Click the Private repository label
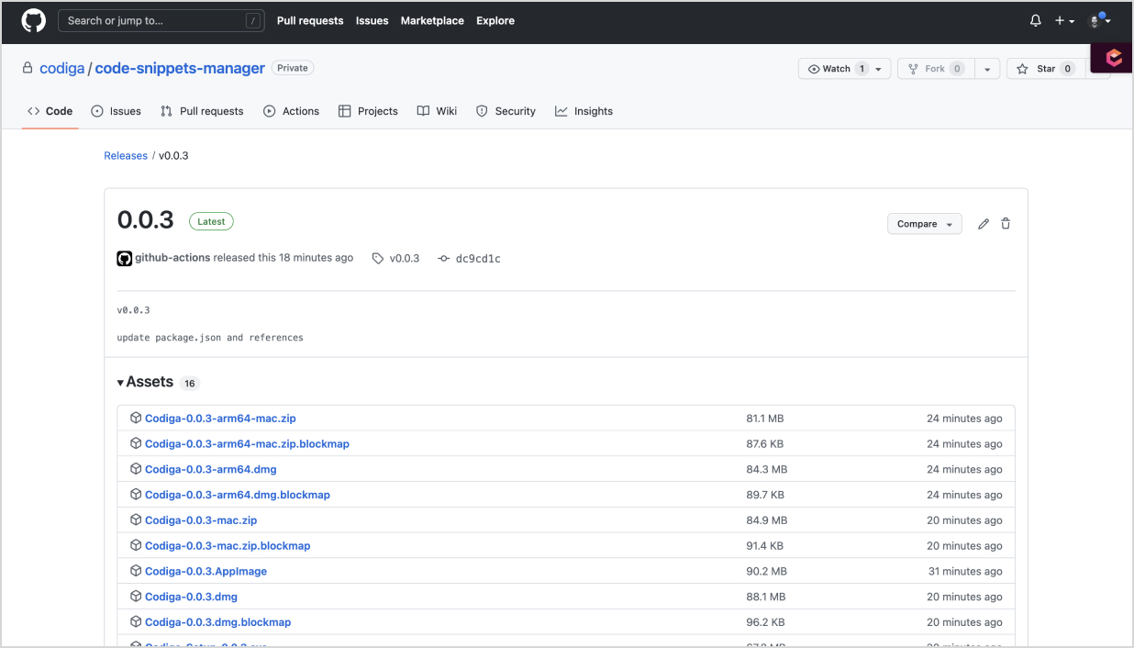 (293, 68)
